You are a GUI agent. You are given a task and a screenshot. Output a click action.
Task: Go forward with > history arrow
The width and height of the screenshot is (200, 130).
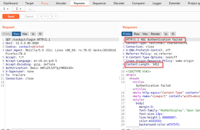pos(51,17)
